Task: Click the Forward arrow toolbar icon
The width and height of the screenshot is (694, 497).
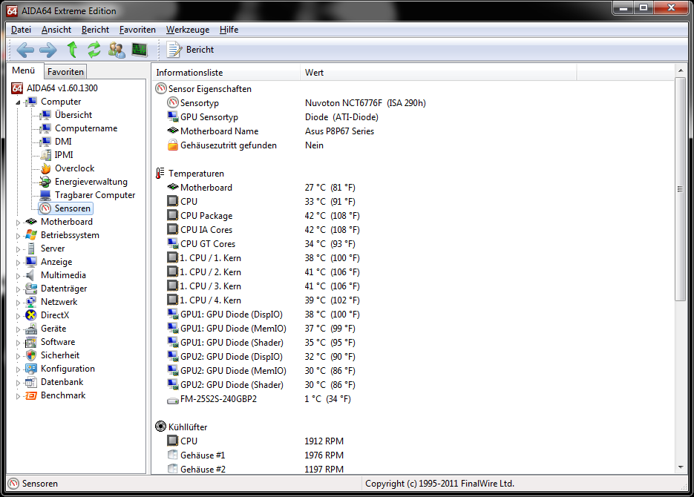Action: (x=48, y=50)
